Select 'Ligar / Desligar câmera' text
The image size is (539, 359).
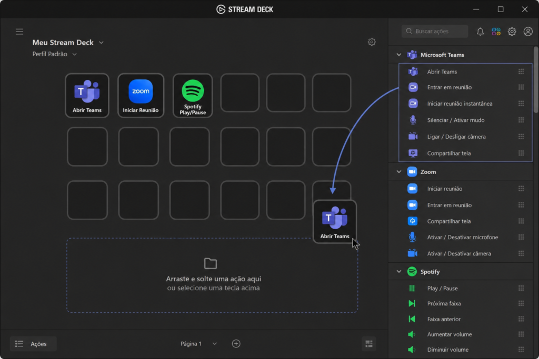click(456, 137)
